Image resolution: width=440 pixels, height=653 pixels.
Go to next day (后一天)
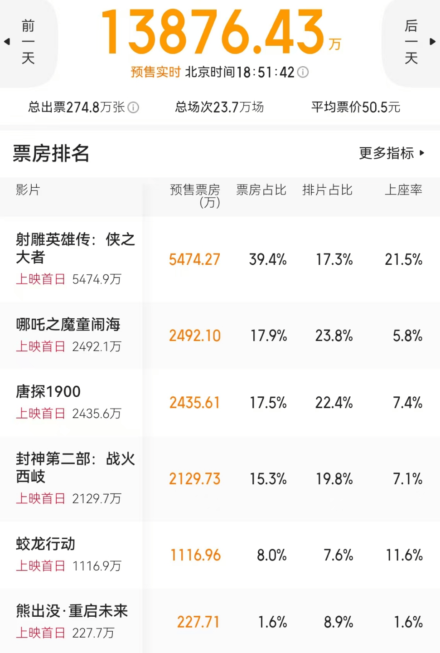click(411, 42)
